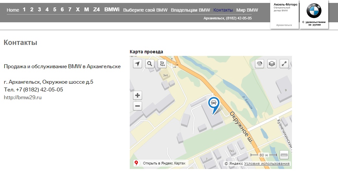This screenshot has height=179, width=338.
Task: Click building labeled 3к4 on map
Action: click(x=165, y=75)
